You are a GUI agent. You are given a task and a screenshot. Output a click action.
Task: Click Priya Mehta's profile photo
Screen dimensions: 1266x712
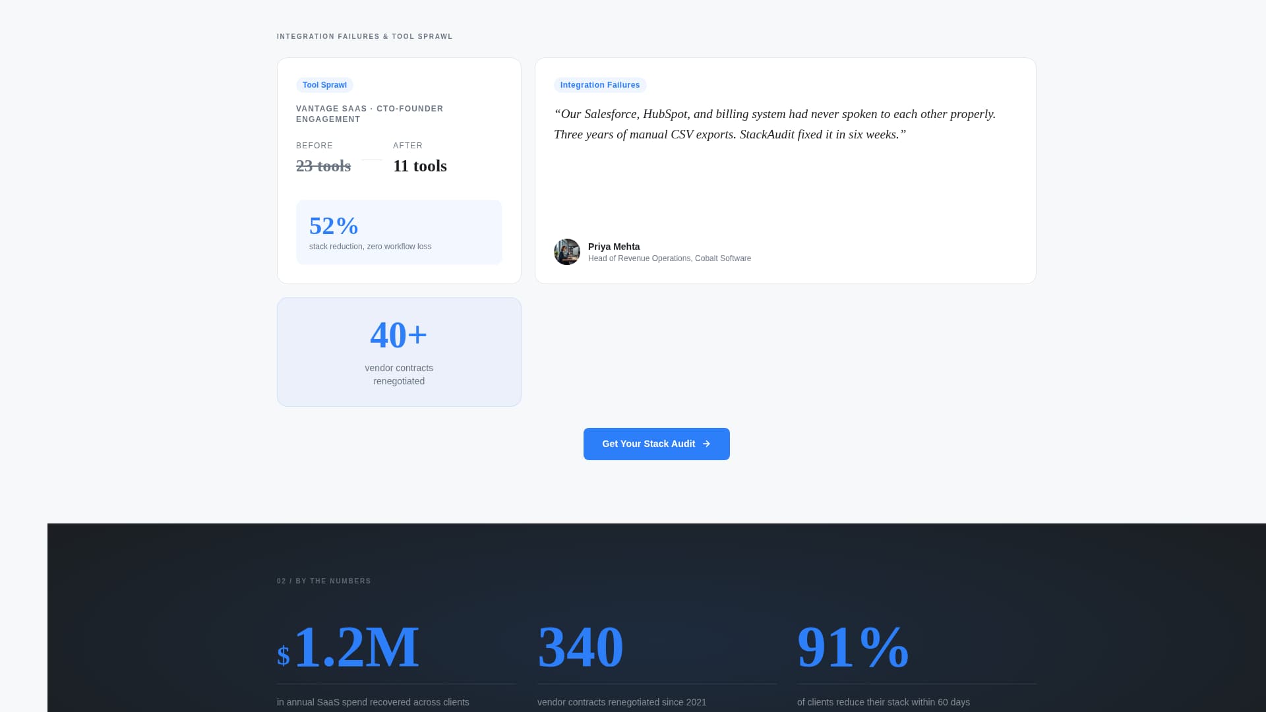[x=566, y=252]
